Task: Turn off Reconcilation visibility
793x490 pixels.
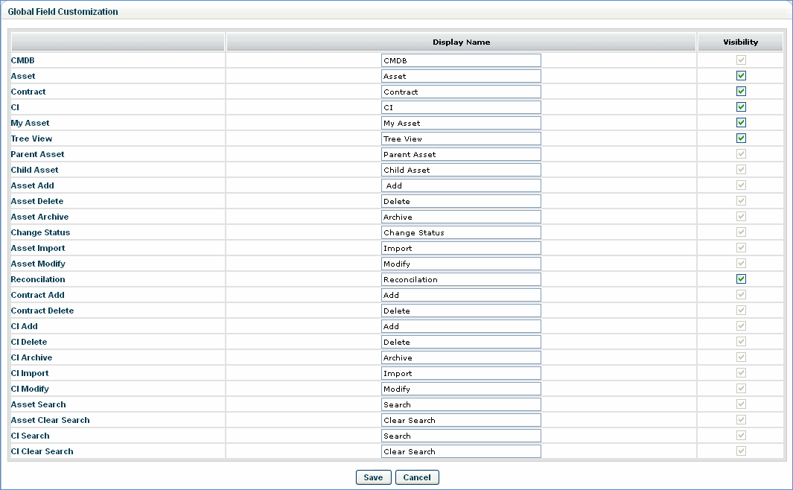Action: point(740,279)
